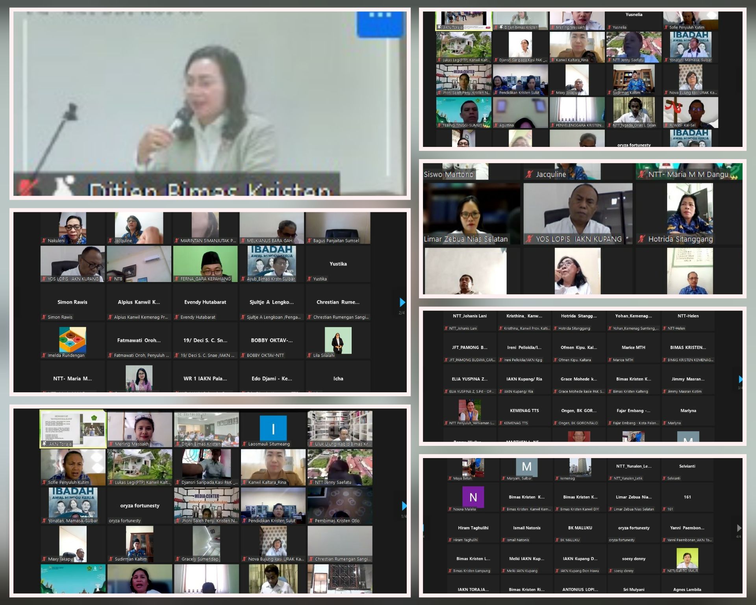Advance gallery from page 1/4 with arrow
756x605 pixels.
(404, 505)
